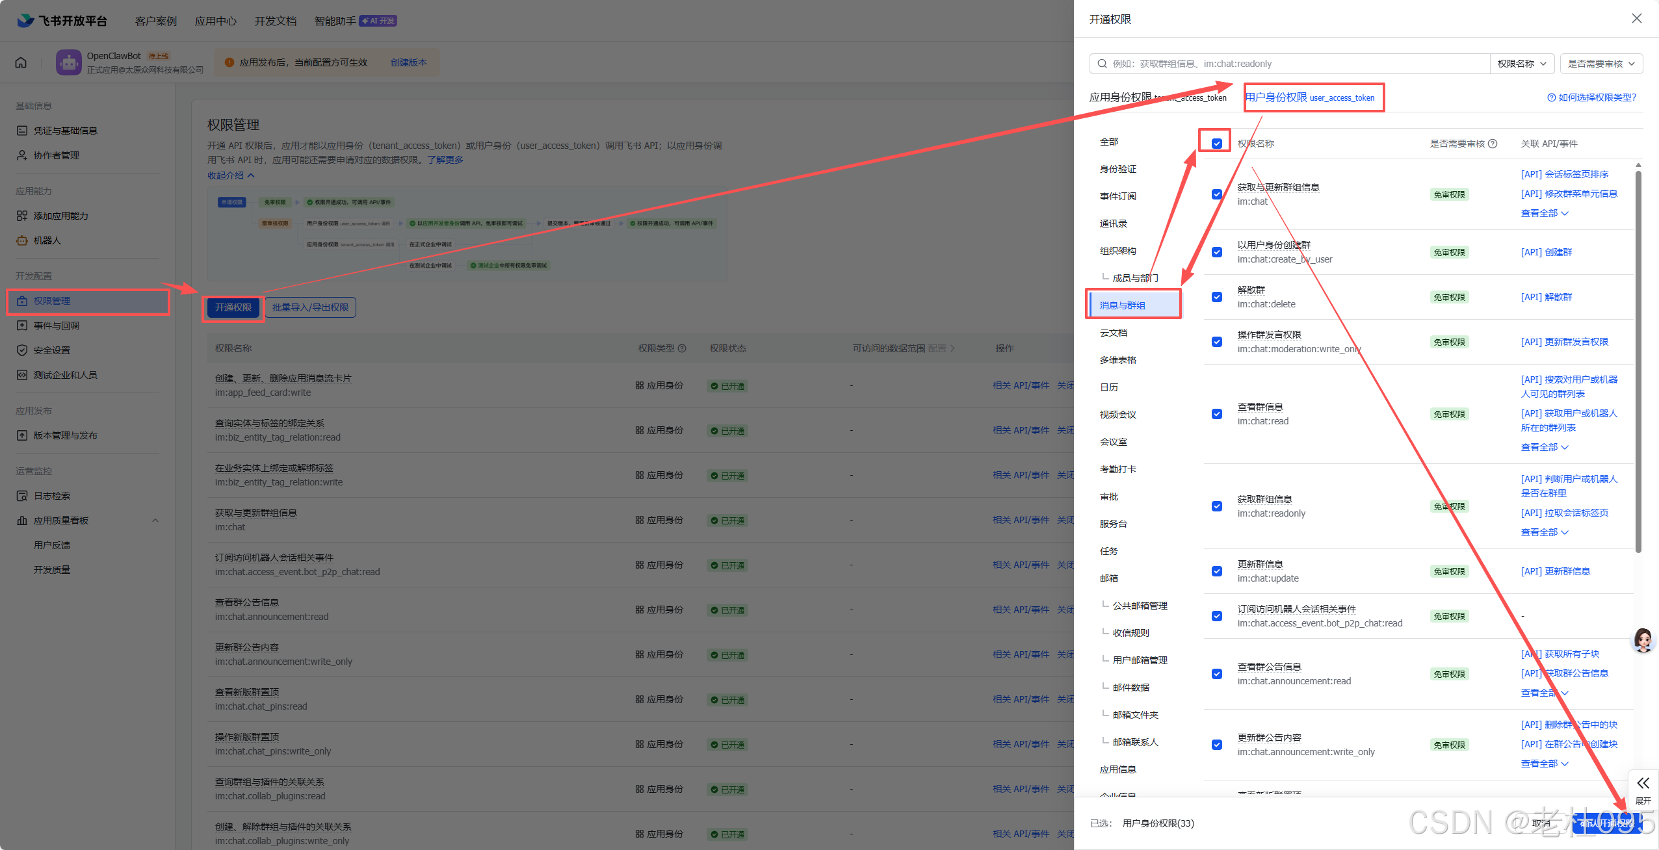Open the 如何选择权限类型 help link
The height and width of the screenshot is (850, 1659).
click(1591, 97)
